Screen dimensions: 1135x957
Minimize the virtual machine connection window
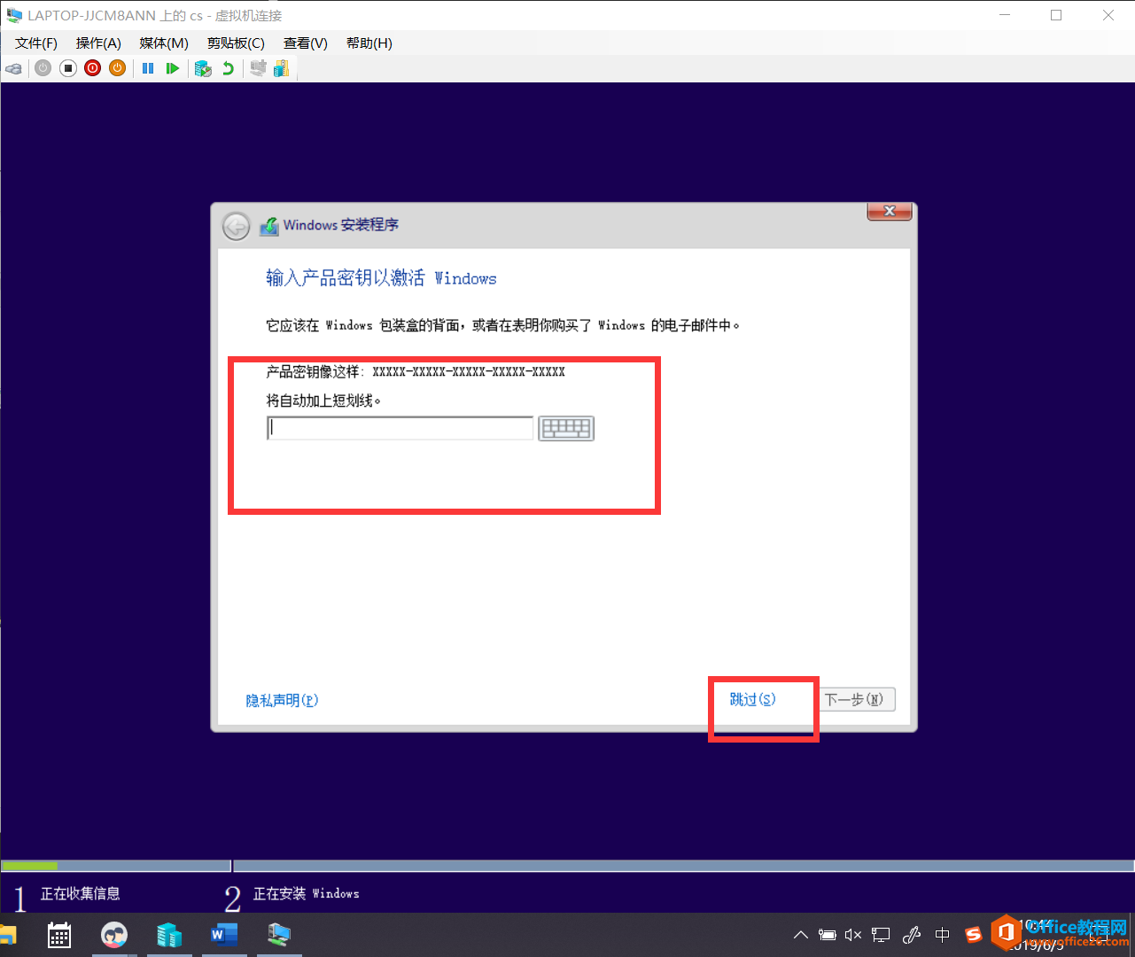(1006, 15)
